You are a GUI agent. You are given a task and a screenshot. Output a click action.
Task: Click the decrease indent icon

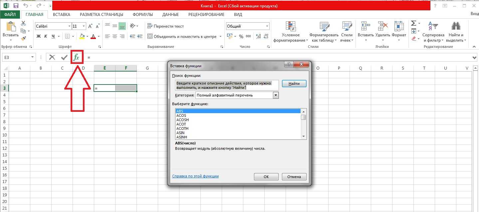[132, 36]
